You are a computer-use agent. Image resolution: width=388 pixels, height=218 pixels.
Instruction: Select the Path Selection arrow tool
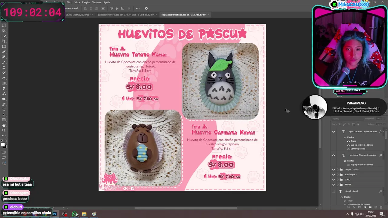click(4, 115)
